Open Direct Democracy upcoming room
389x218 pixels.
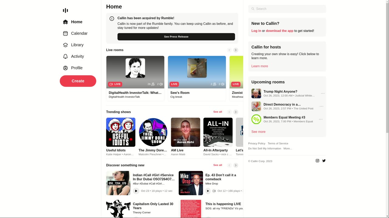point(282,104)
